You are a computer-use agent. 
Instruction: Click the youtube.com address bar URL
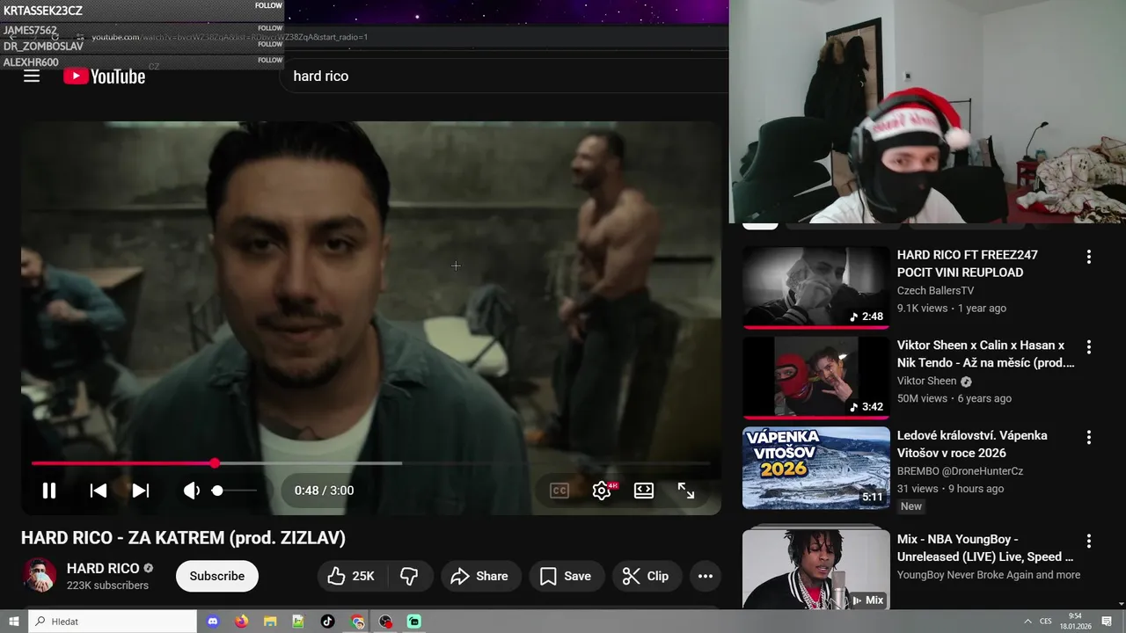[x=230, y=37]
